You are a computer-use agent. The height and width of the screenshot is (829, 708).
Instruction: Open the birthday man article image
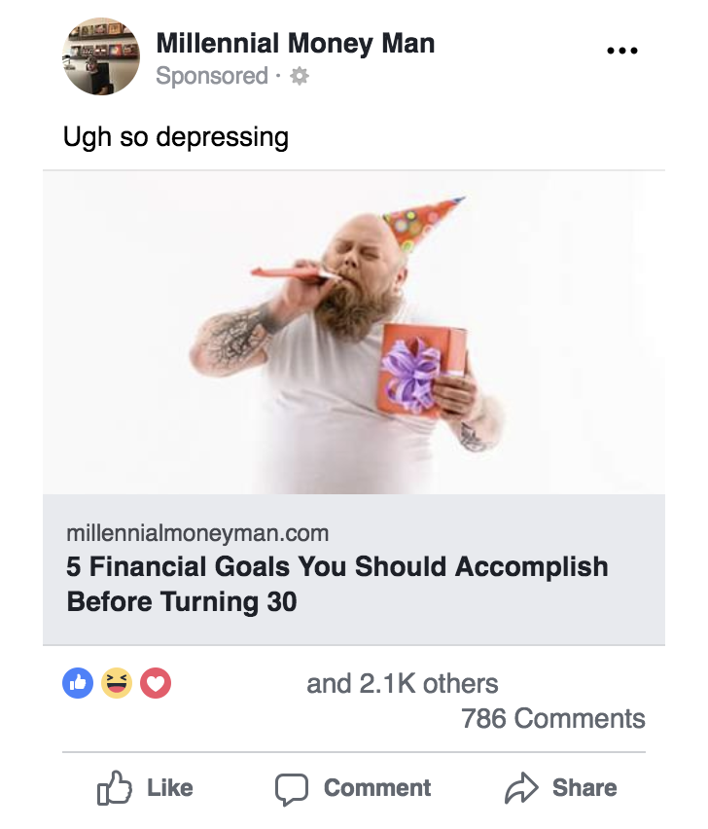click(354, 333)
